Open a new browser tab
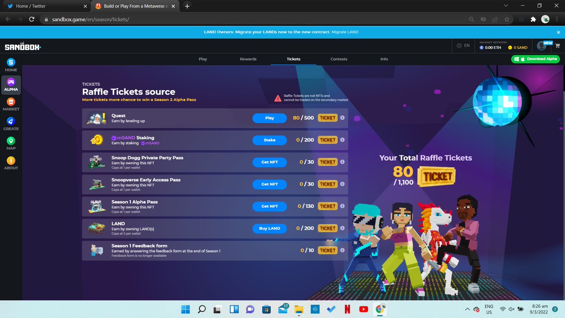Viewport: 565px width, 318px height. [187, 6]
